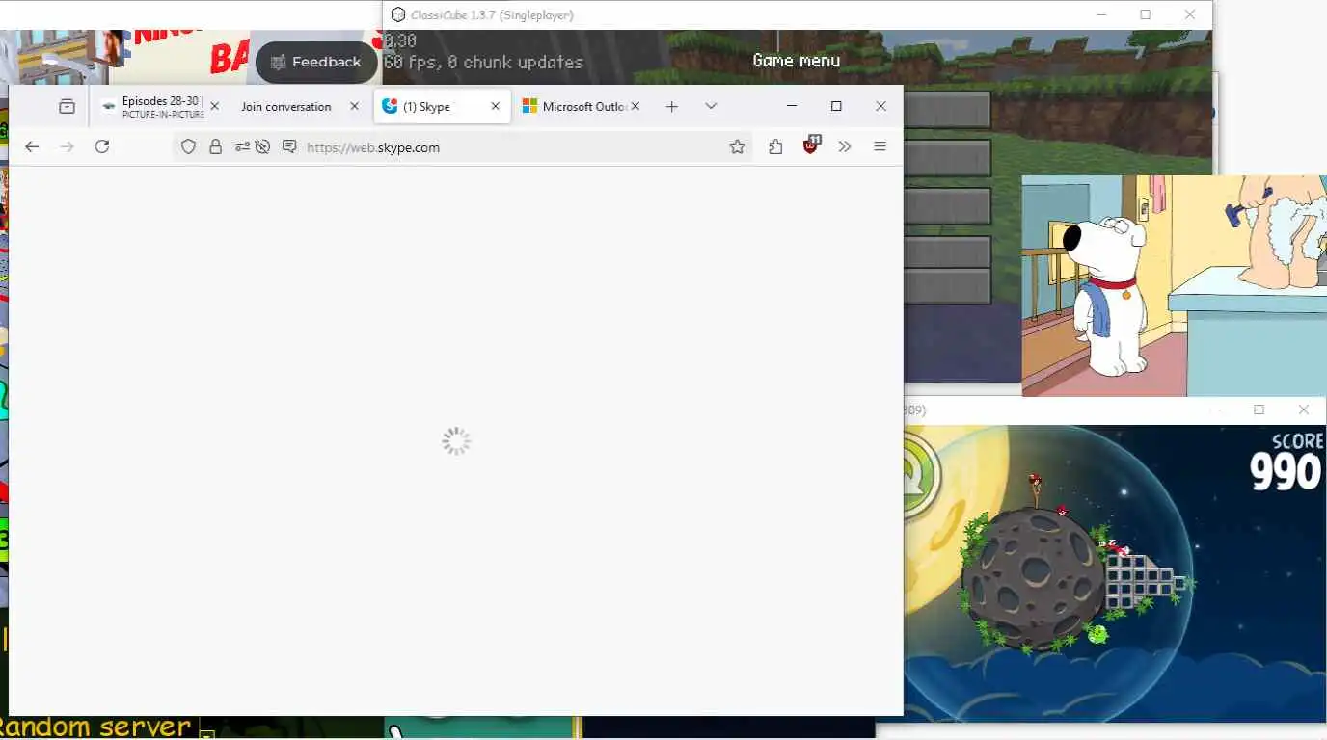Focus the web.skype.com address field
The width and height of the screenshot is (1327, 740).
point(512,147)
